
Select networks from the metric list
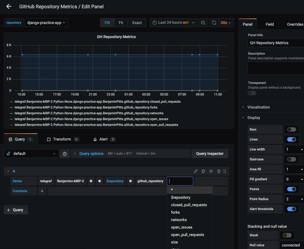[190, 220]
